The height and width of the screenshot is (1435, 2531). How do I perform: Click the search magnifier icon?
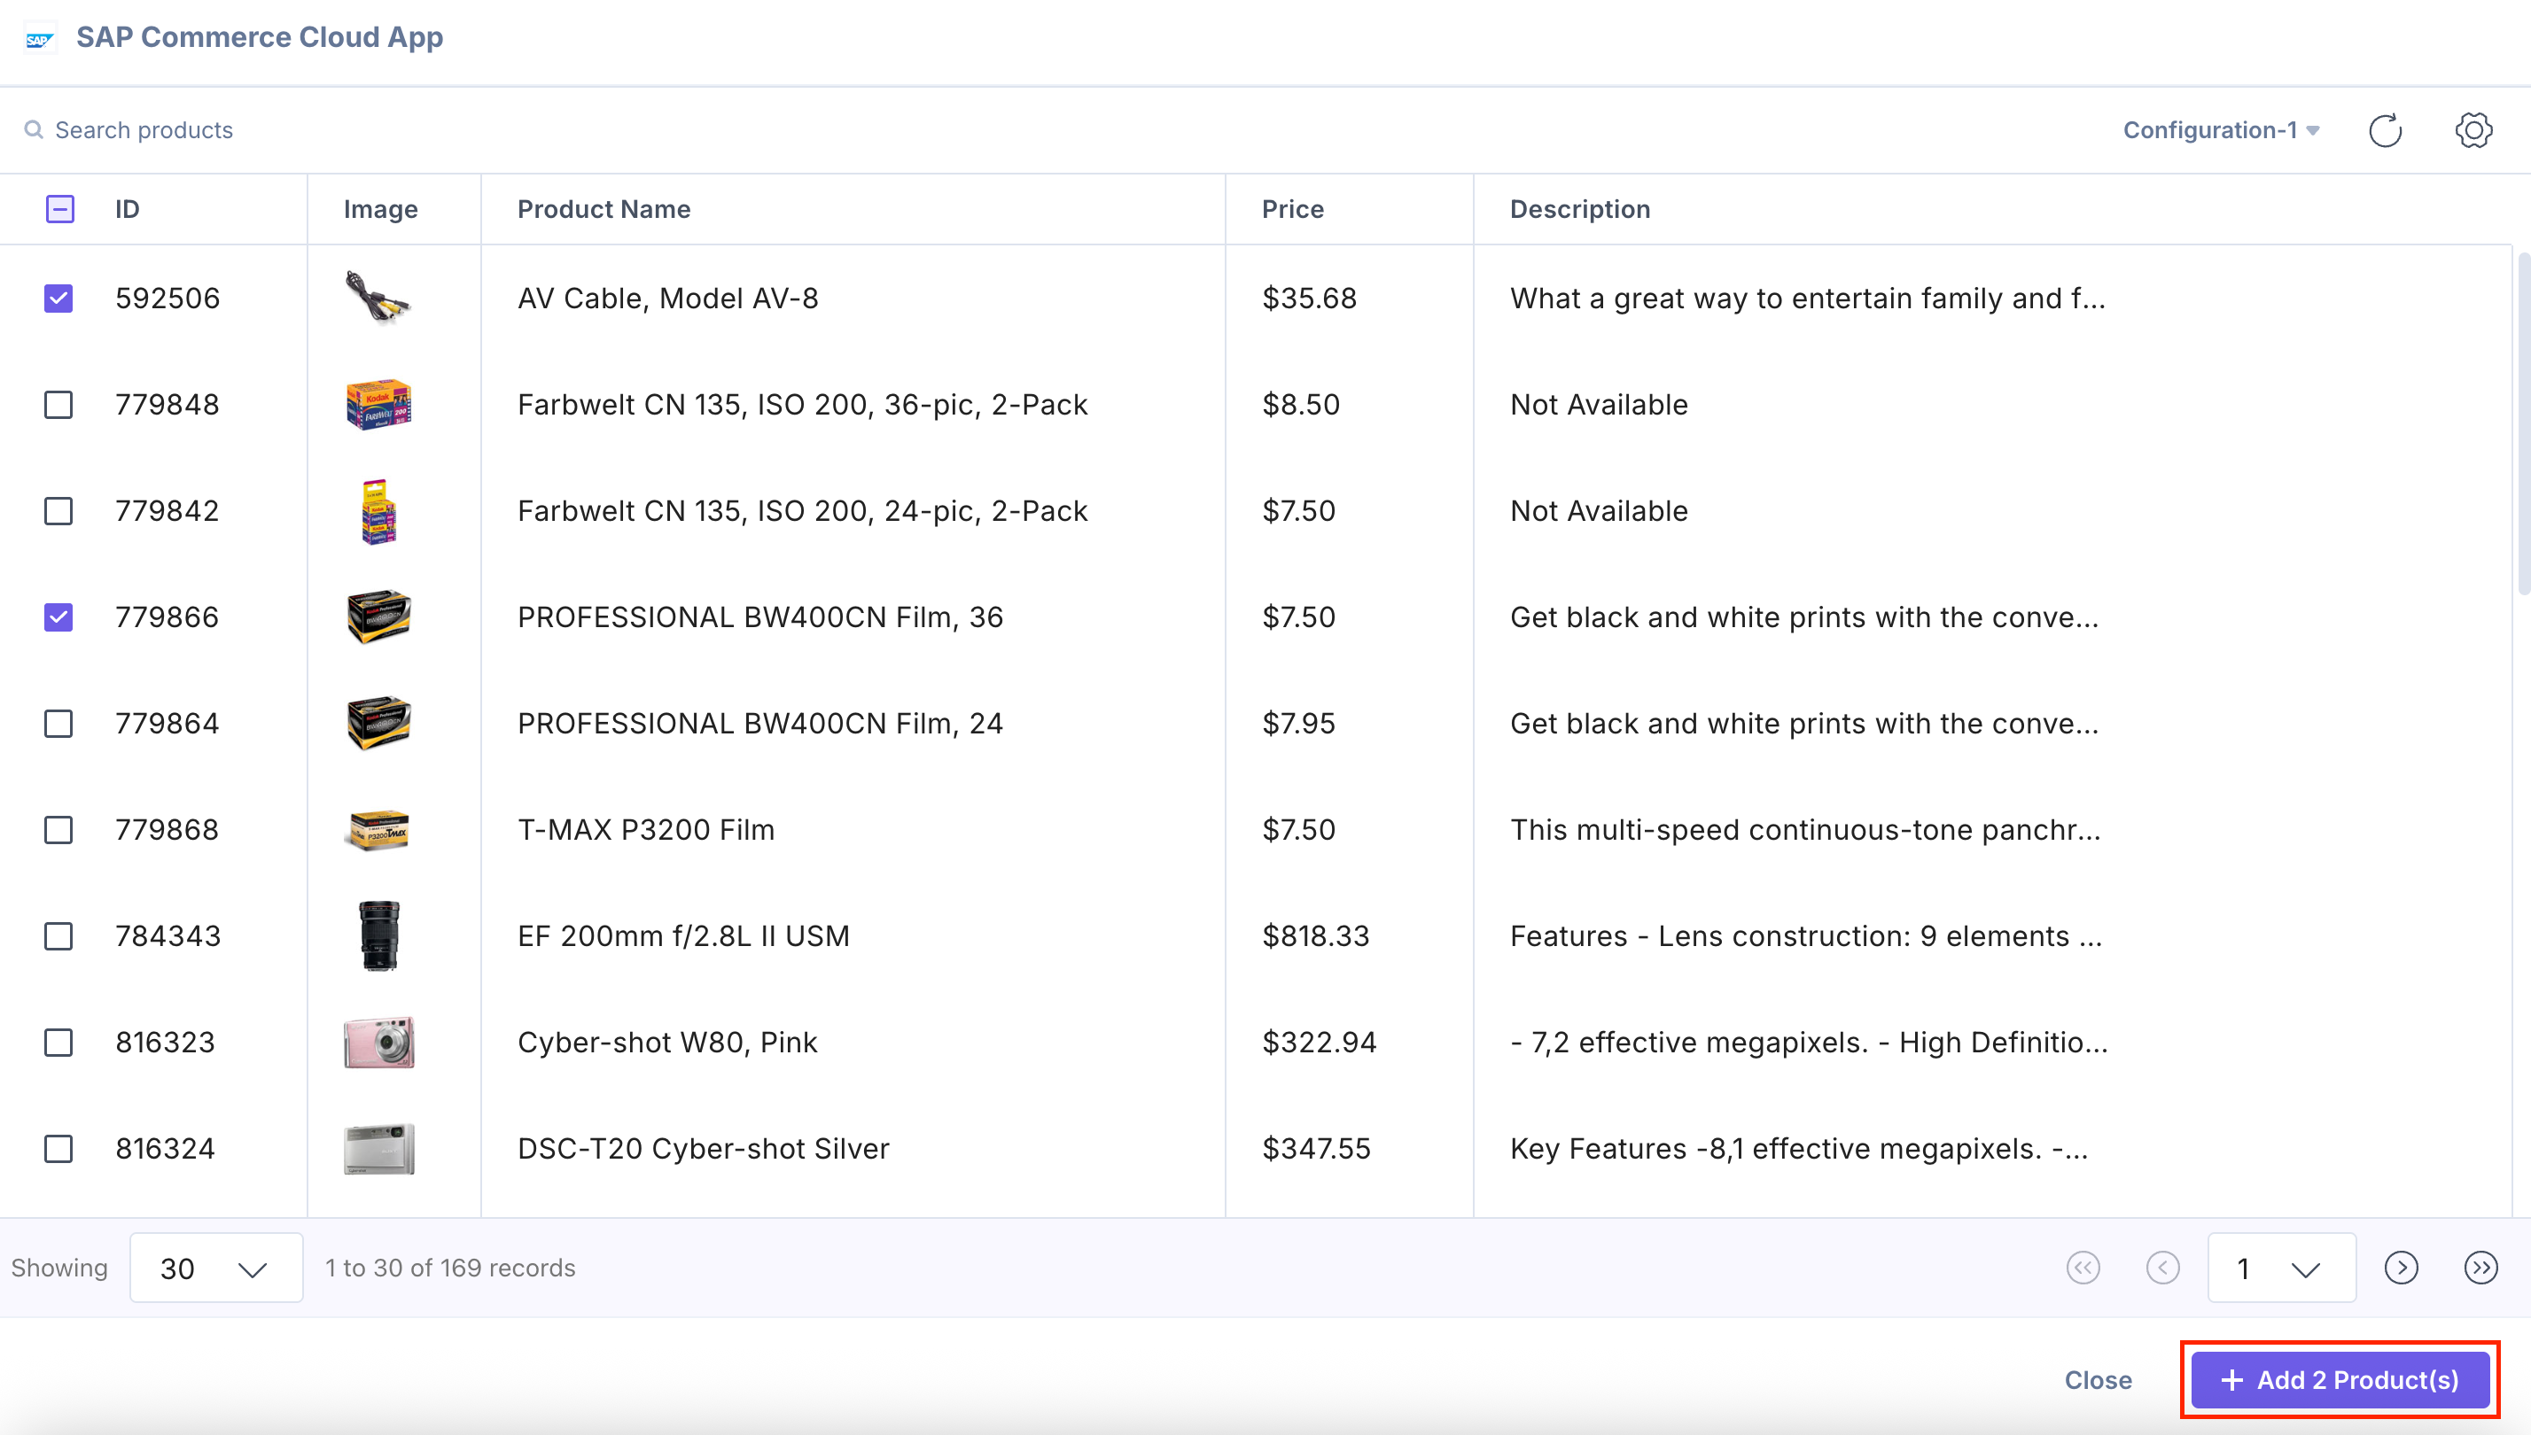pos(34,130)
